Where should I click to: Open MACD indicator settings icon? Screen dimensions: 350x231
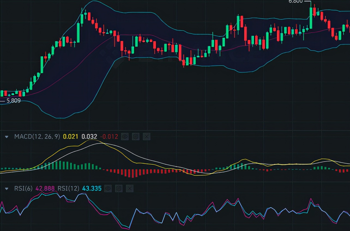[136, 137]
